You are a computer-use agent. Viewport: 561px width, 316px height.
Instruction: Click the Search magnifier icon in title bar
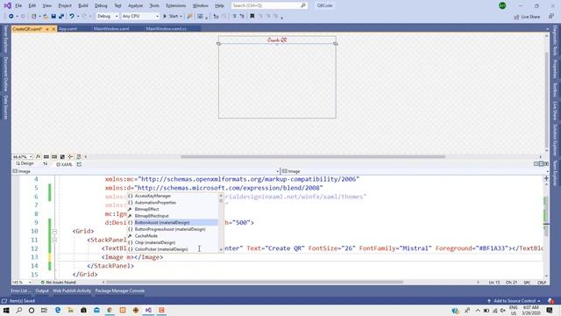tap(303, 5)
